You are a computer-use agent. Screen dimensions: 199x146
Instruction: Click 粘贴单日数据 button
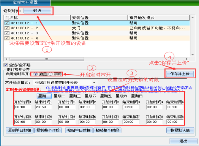tap(79, 130)
